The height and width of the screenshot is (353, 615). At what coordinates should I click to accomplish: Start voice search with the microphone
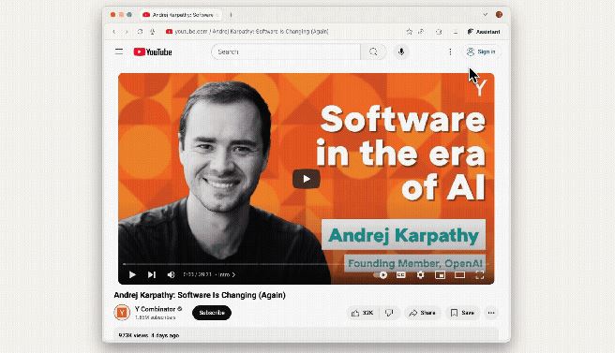(401, 51)
